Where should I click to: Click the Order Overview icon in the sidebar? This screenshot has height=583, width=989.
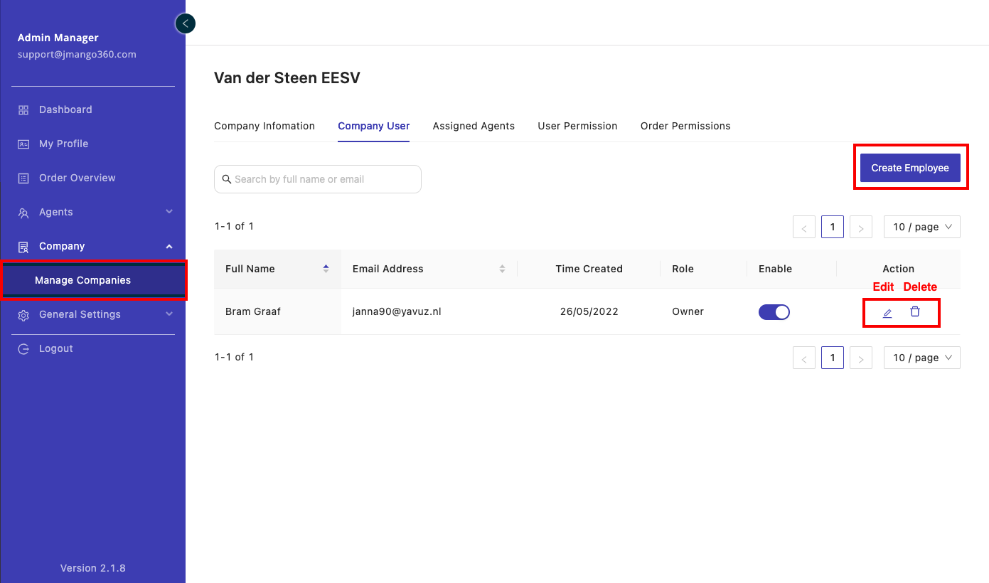(23, 178)
